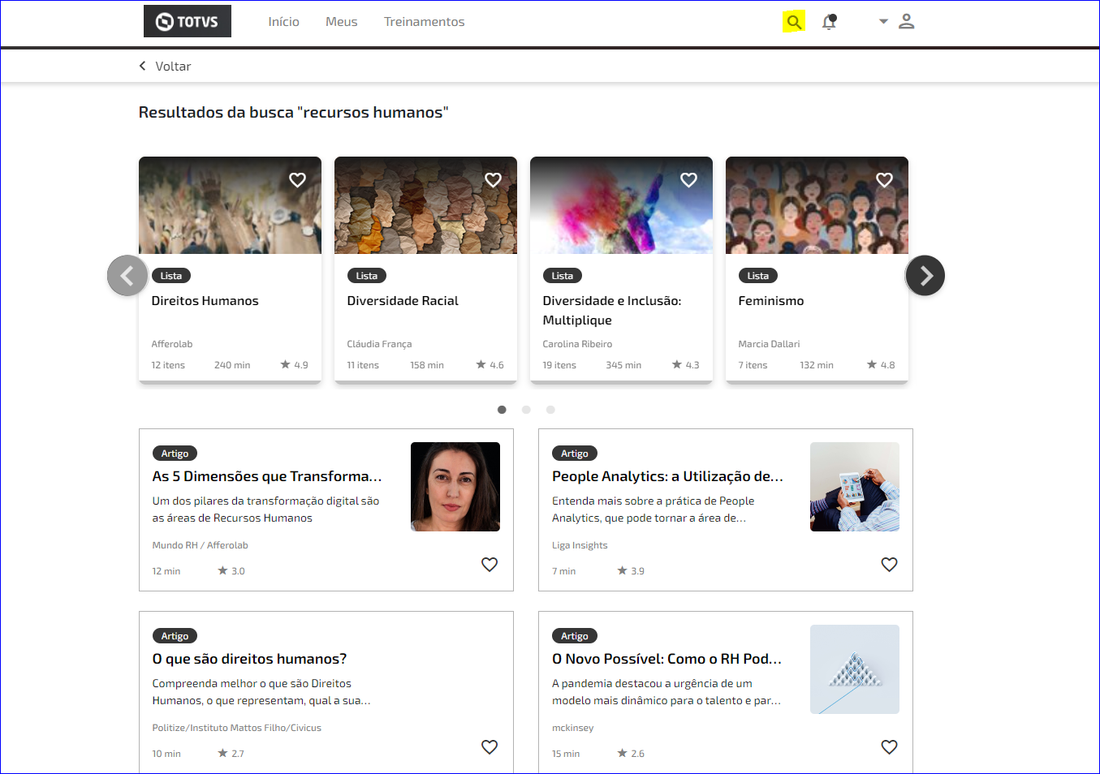Show previous carousel cards
Image resolution: width=1100 pixels, height=774 pixels.
127,276
